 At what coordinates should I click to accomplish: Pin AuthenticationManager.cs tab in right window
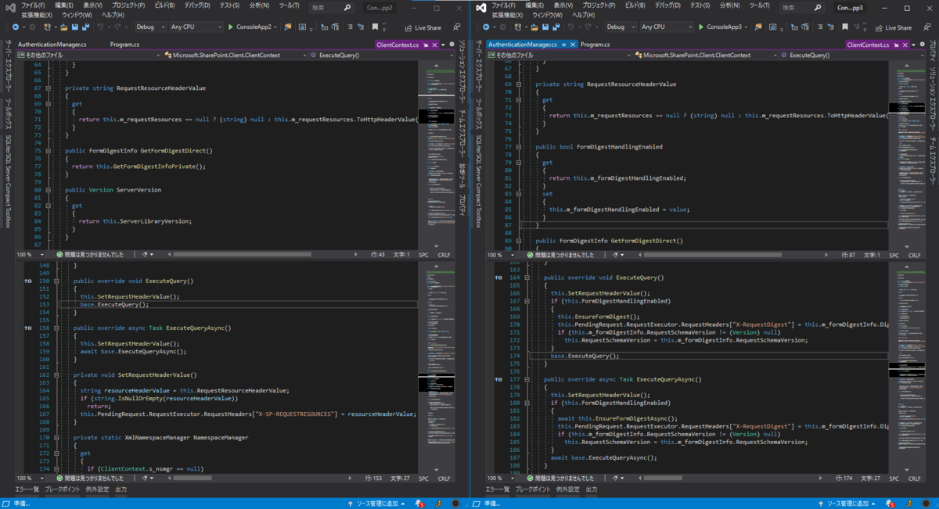coord(563,45)
